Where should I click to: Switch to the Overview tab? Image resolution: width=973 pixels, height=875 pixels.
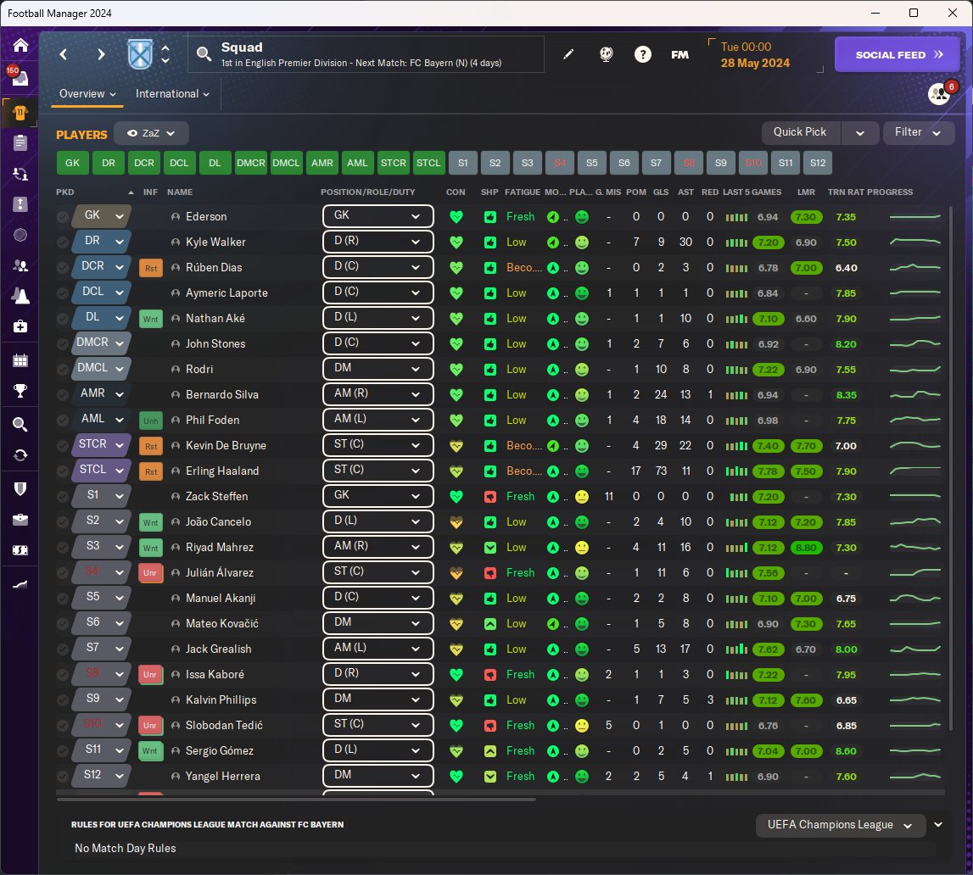pos(87,93)
